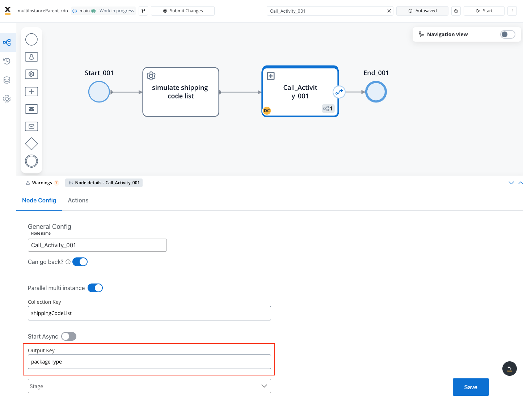523x399 pixels.
Task: Click the gear icon on simulate shipping task
Action: coord(151,76)
